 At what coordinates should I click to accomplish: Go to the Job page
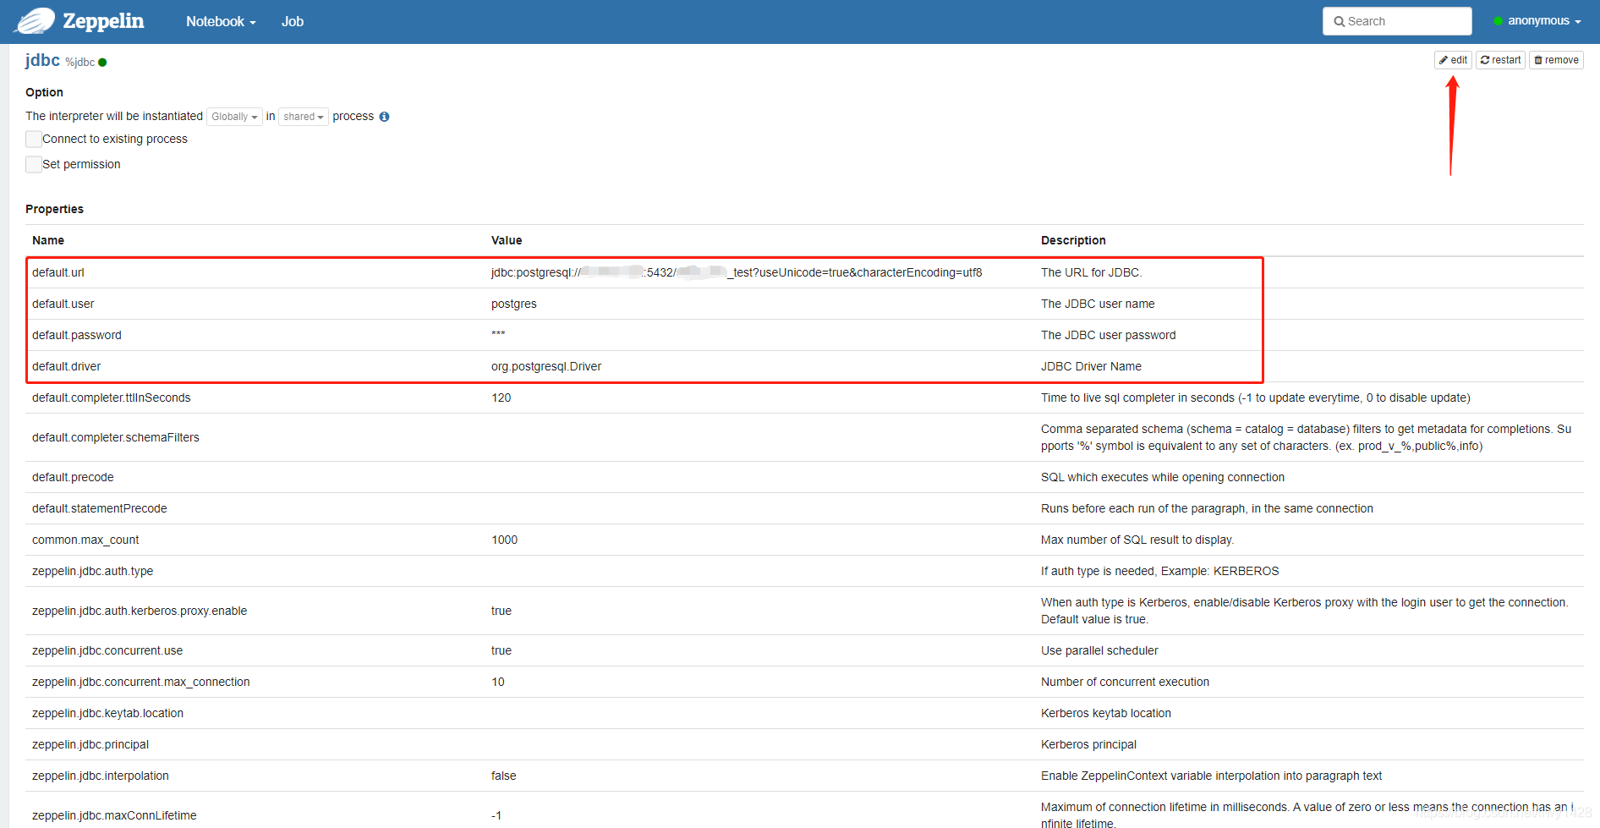(x=293, y=22)
